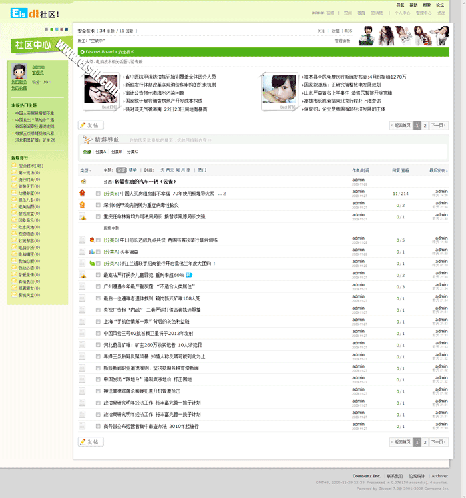This screenshot has height=498, width=466.
Task: Check box for 买车调查 thread
Action: click(x=98, y=252)
